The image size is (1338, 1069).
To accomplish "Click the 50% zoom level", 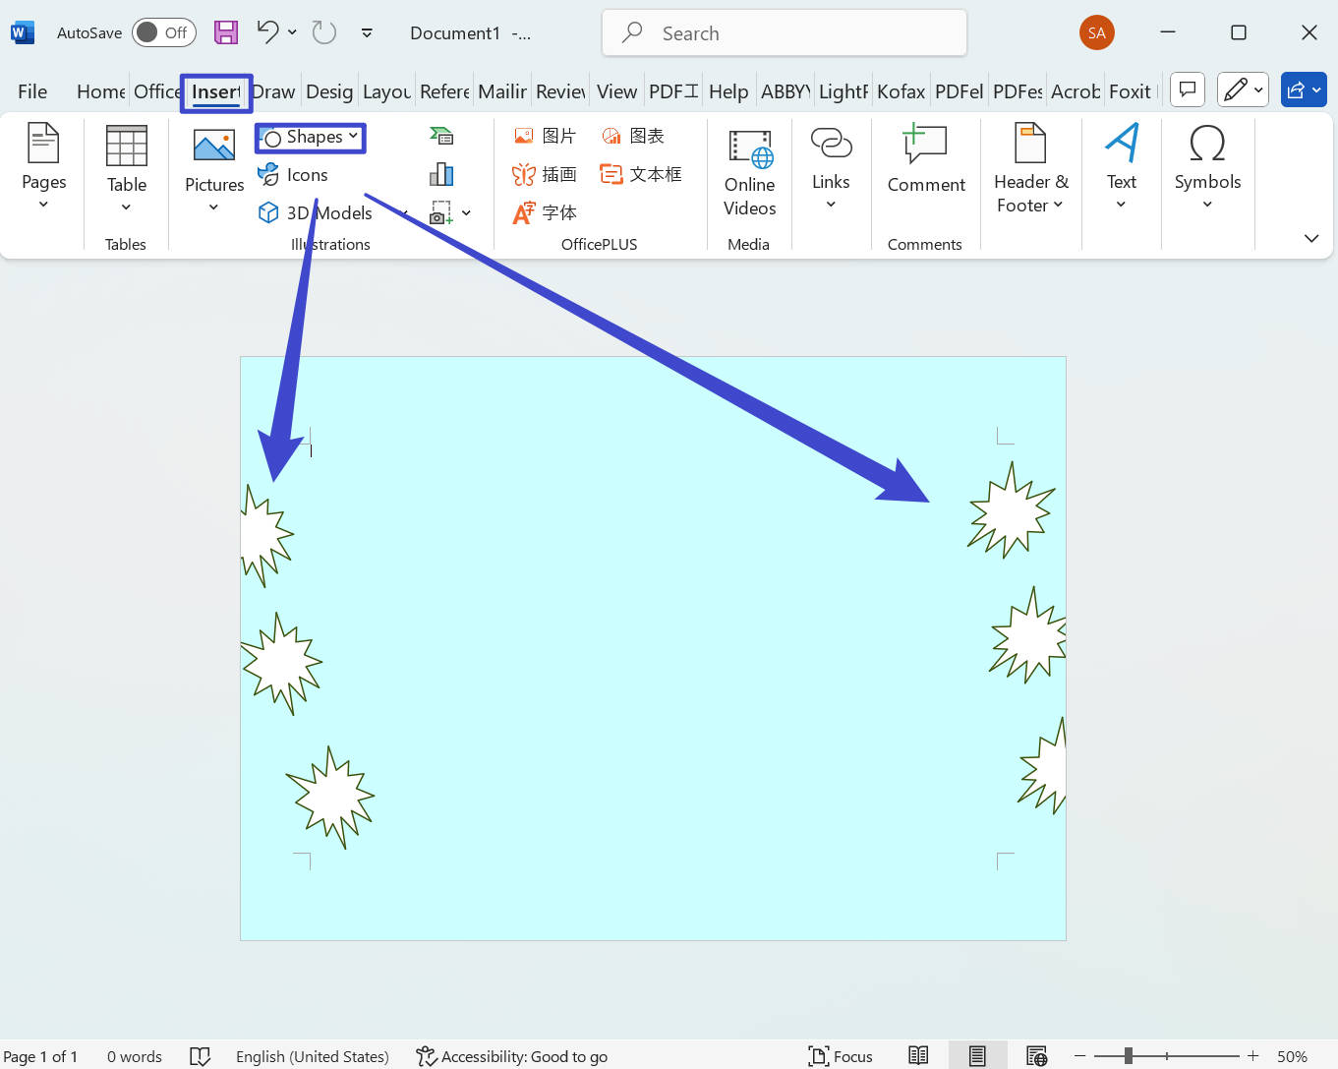I will (1292, 1056).
